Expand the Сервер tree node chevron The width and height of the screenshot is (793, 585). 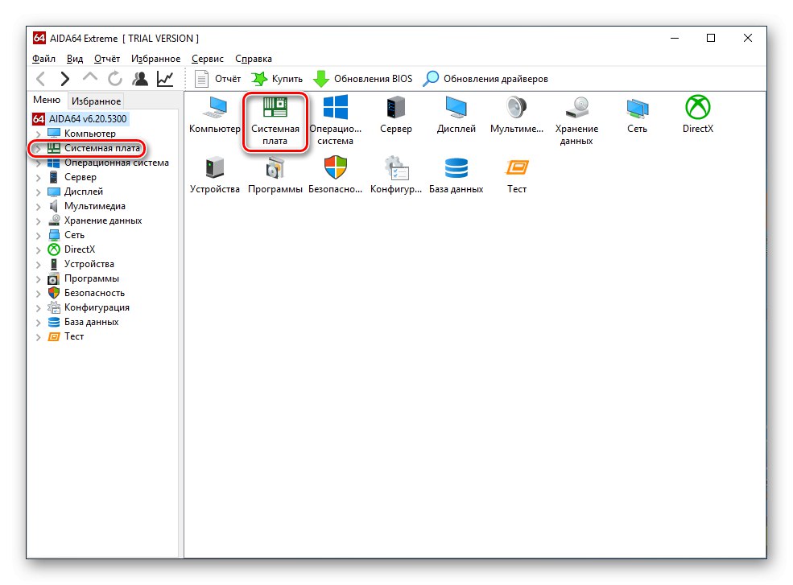39,178
